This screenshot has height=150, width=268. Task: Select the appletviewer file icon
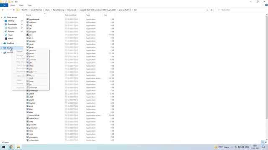[28, 20]
